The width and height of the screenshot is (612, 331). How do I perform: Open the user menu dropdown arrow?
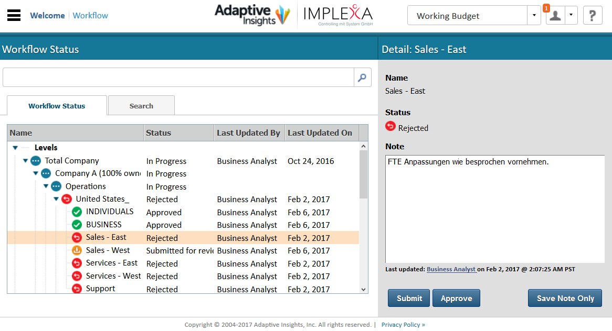coord(571,15)
